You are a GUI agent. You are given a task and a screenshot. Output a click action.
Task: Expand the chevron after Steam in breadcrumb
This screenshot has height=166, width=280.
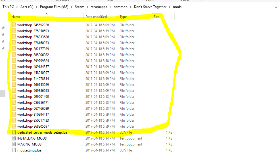[x=87, y=7]
